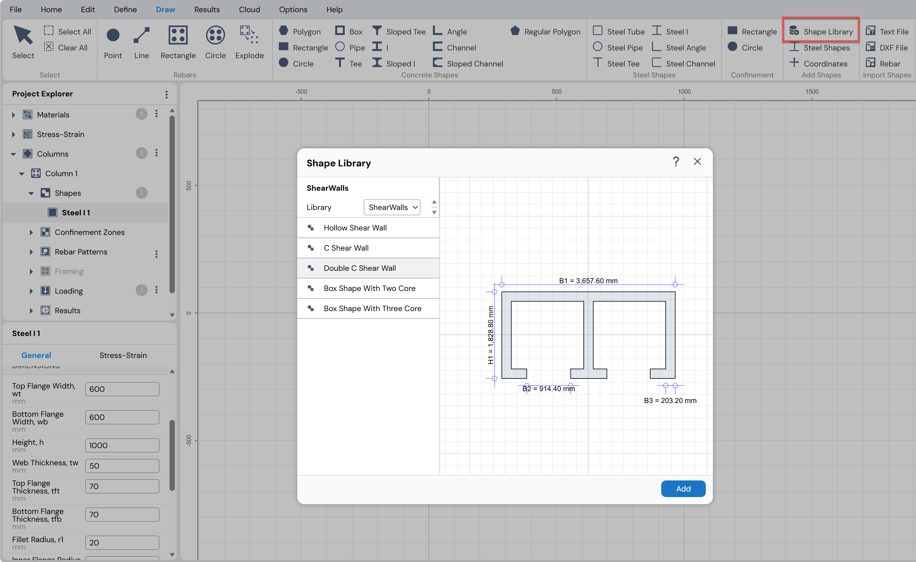Open Materials row options menu

156,114
